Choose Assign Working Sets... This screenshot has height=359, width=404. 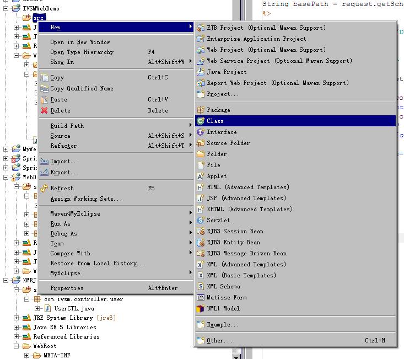(x=116, y=199)
